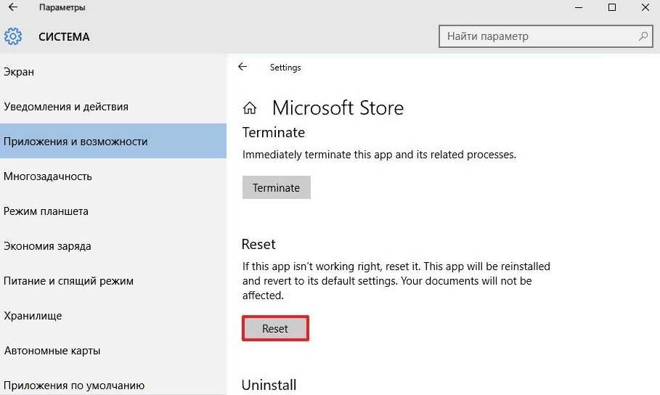The width and height of the screenshot is (660, 395).
Task: Click the Terminate section heading
Action: pyautogui.click(x=274, y=133)
